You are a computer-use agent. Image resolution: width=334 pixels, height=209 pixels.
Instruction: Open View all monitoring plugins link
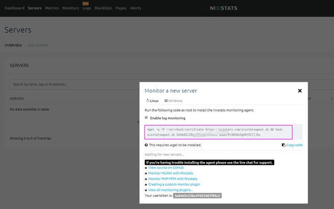170,190
